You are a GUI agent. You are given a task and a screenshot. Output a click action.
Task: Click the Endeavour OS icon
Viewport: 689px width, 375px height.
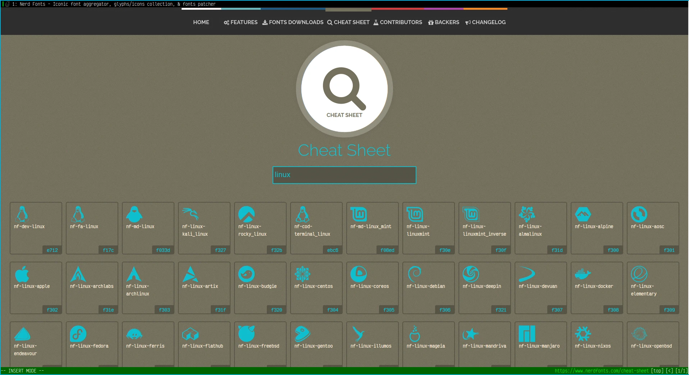coord(22,334)
